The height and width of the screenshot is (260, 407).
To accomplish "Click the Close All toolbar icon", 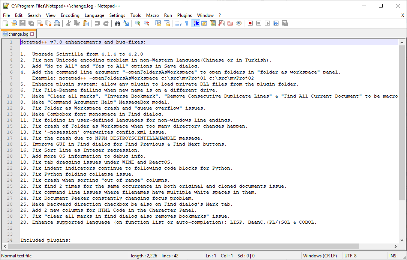I will [48, 23].
